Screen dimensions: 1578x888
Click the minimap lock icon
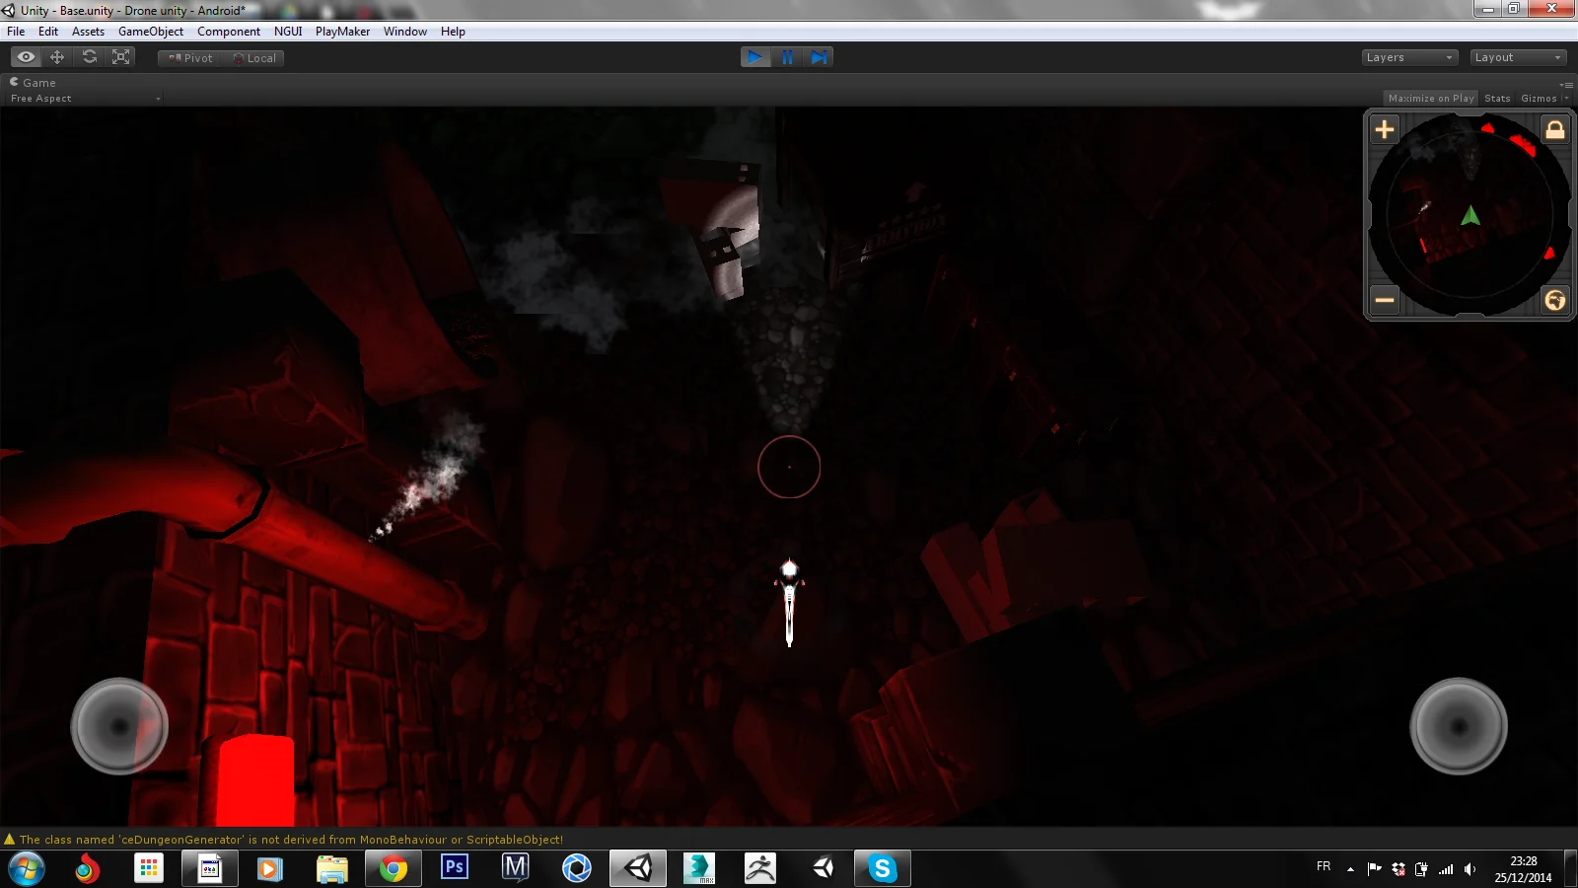[x=1554, y=129]
